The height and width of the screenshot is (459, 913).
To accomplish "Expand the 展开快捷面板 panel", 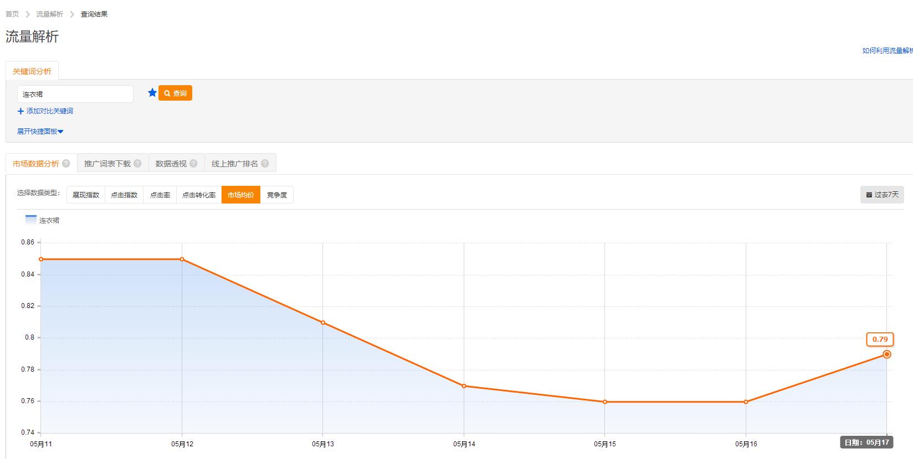I will pos(40,132).
